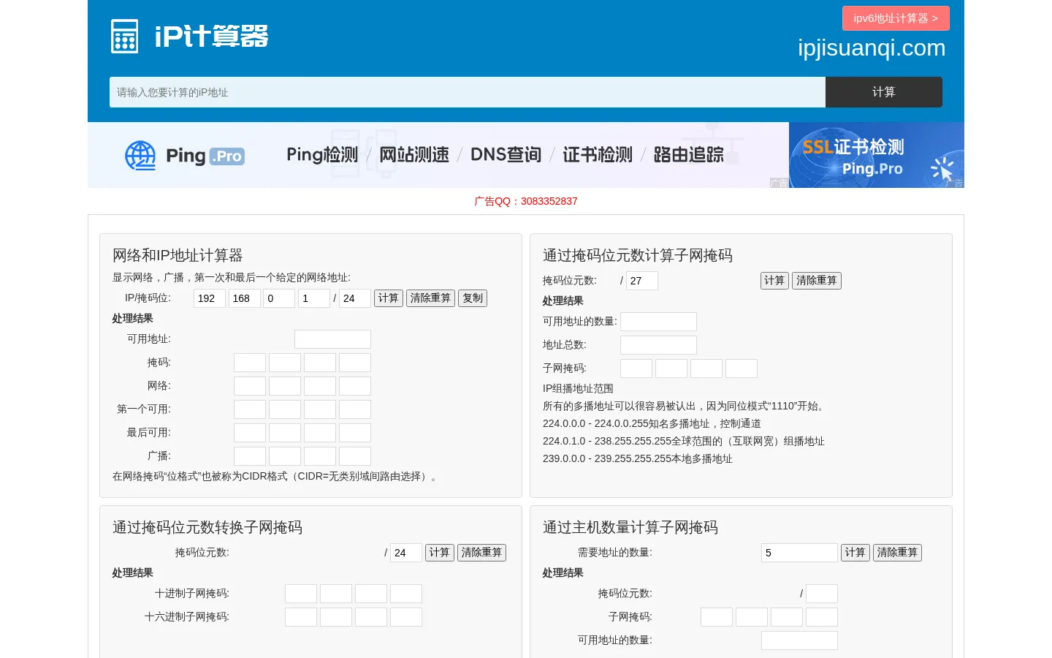
Task: Select the IP octet field containing 192
Action: 210,298
